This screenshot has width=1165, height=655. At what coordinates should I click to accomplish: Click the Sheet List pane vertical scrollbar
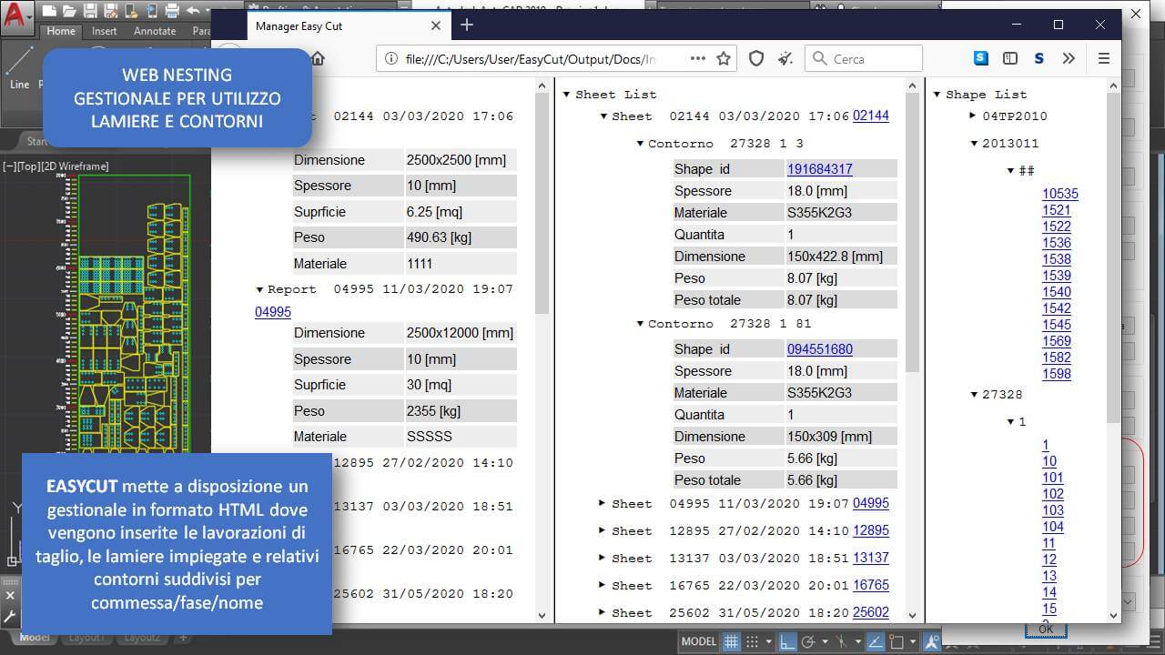(913, 349)
